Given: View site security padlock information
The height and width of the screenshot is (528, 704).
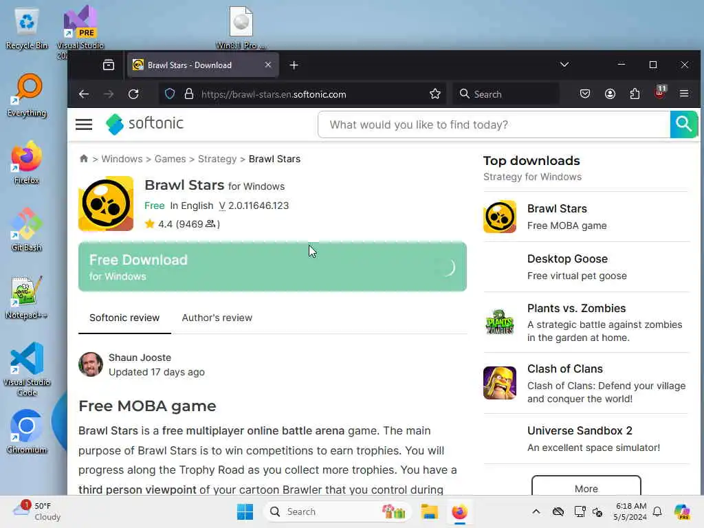Looking at the screenshot, I should click(x=189, y=93).
